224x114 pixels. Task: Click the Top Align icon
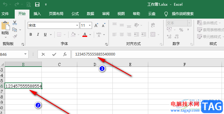[115, 24]
